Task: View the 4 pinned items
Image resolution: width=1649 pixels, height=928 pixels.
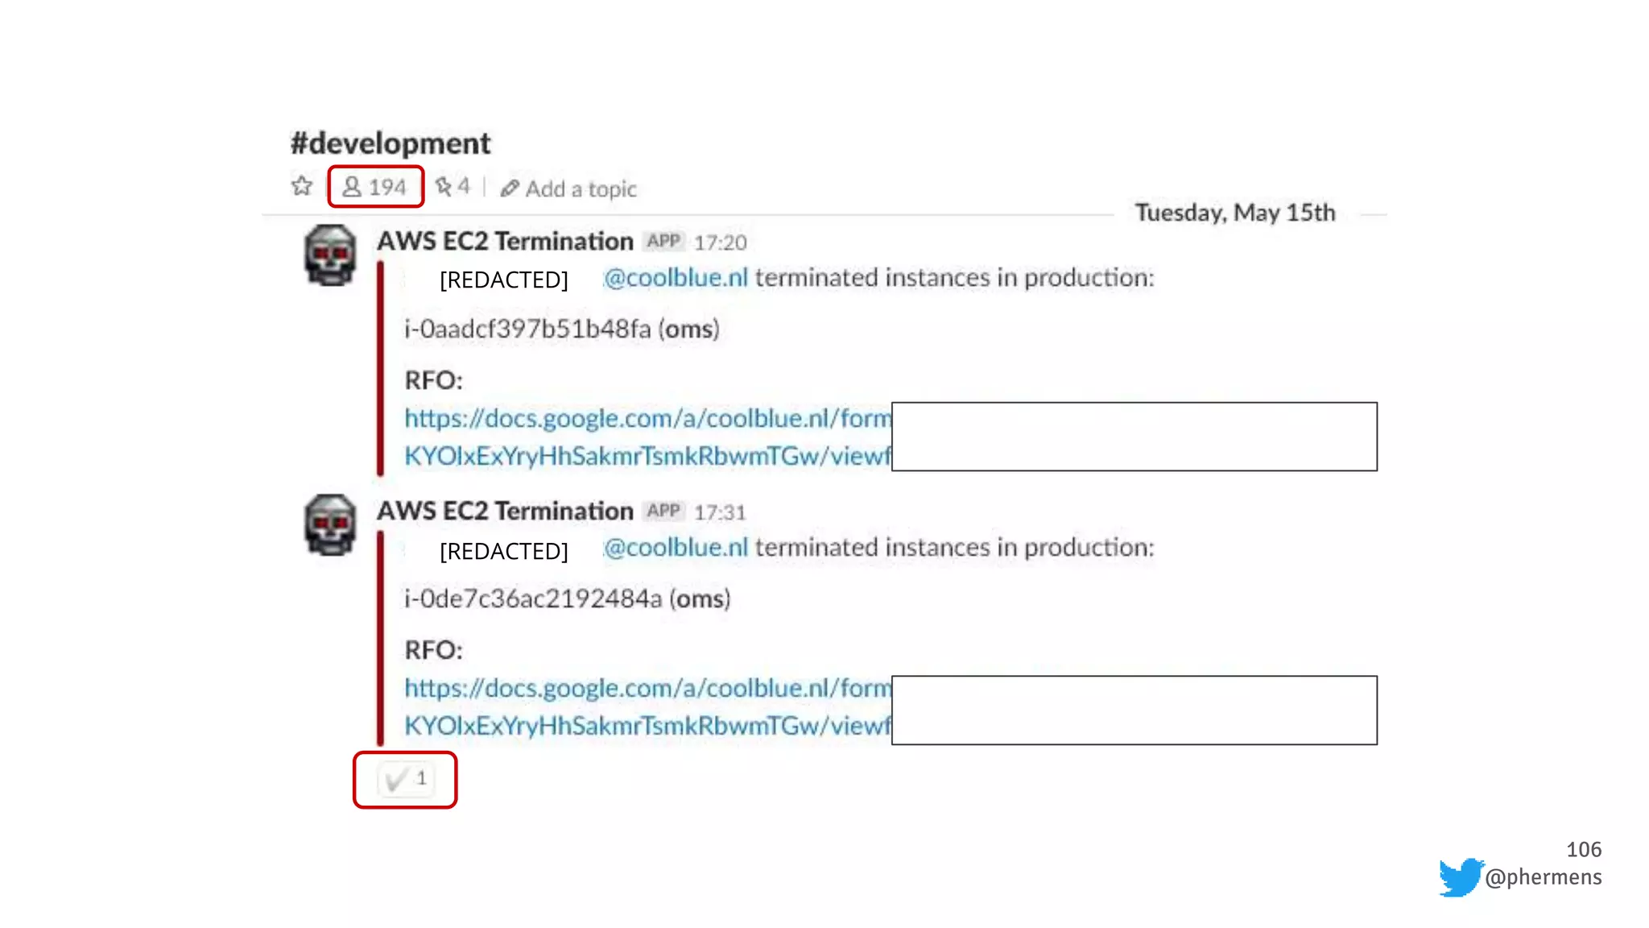Action: 453,187
